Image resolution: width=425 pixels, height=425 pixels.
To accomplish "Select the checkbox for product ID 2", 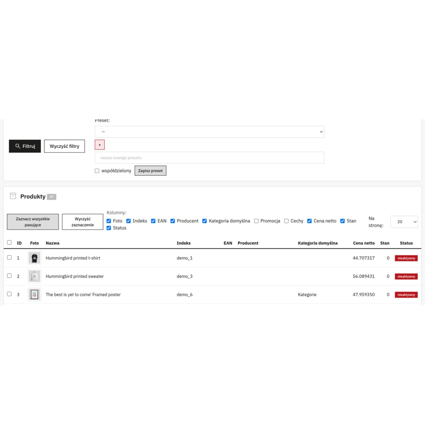I will pyautogui.click(x=9, y=276).
